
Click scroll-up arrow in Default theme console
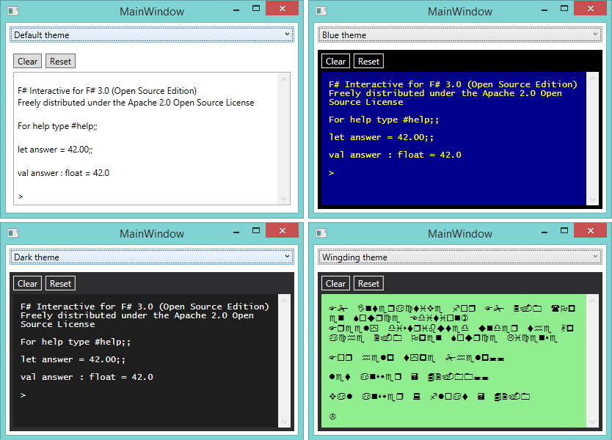coord(284,79)
